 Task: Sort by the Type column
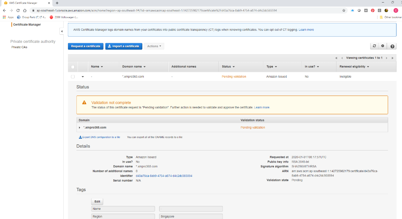[272, 67]
